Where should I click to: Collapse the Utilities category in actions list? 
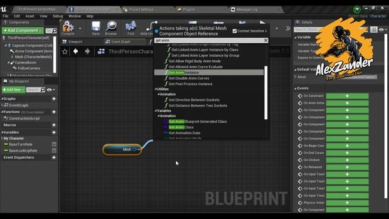(156, 89)
